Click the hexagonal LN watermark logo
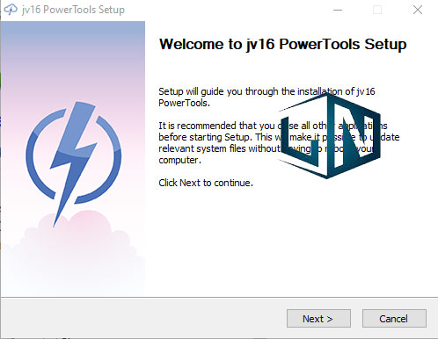The image size is (438, 339). (x=329, y=135)
